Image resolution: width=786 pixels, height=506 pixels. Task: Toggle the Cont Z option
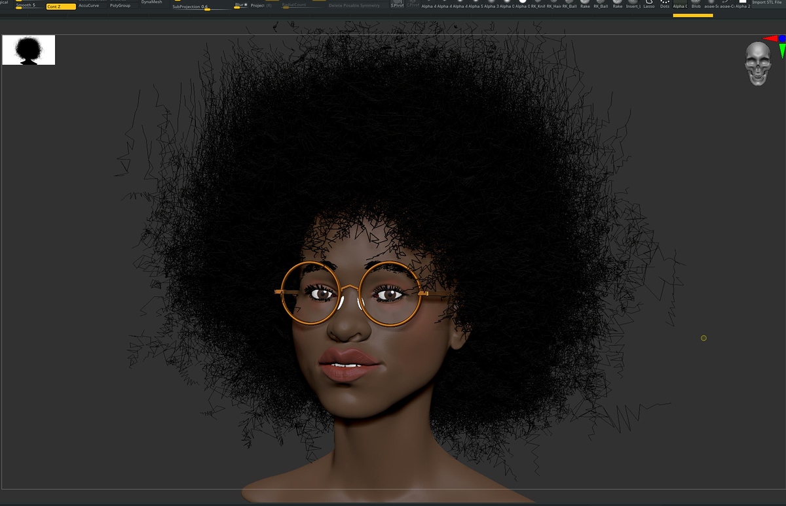(x=61, y=7)
